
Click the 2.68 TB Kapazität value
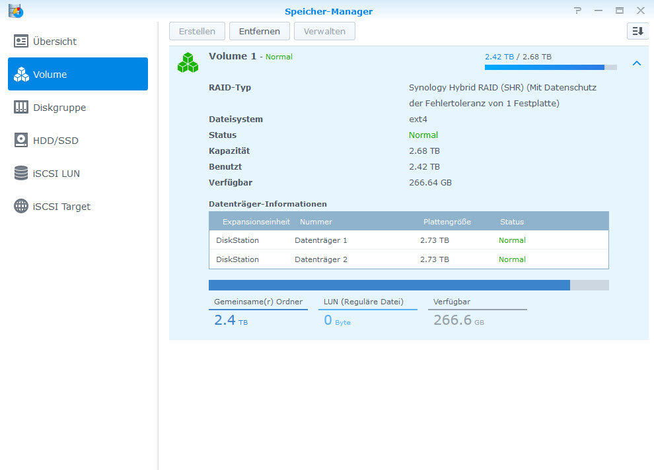424,151
